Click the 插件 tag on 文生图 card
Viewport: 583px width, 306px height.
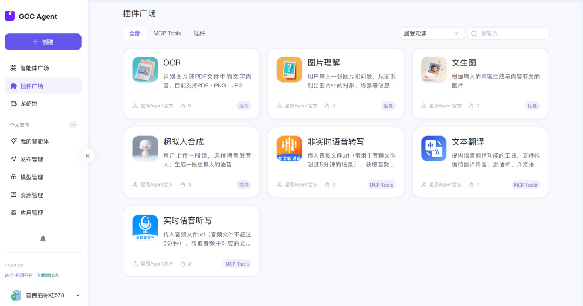pos(532,106)
